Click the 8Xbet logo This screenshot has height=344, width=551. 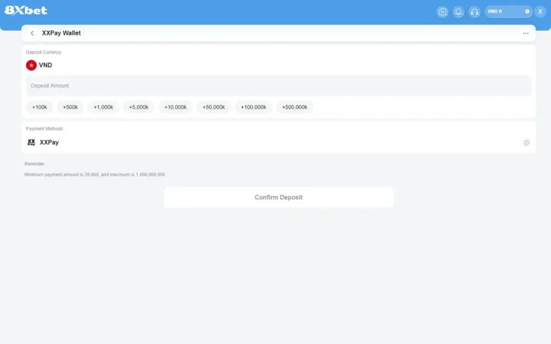tap(26, 11)
